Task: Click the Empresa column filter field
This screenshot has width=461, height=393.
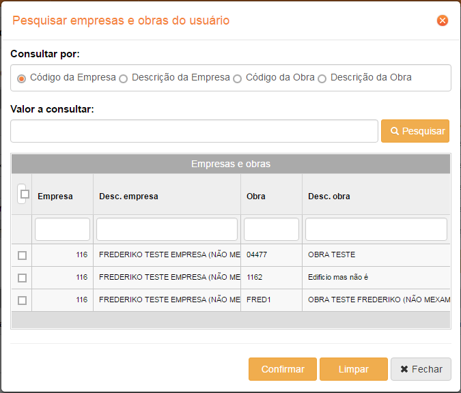Action: pos(62,229)
